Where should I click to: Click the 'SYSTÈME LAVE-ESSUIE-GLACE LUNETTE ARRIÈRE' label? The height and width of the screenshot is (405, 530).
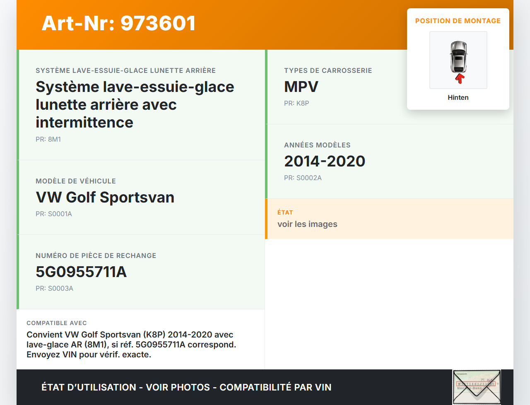pyautogui.click(x=125, y=70)
